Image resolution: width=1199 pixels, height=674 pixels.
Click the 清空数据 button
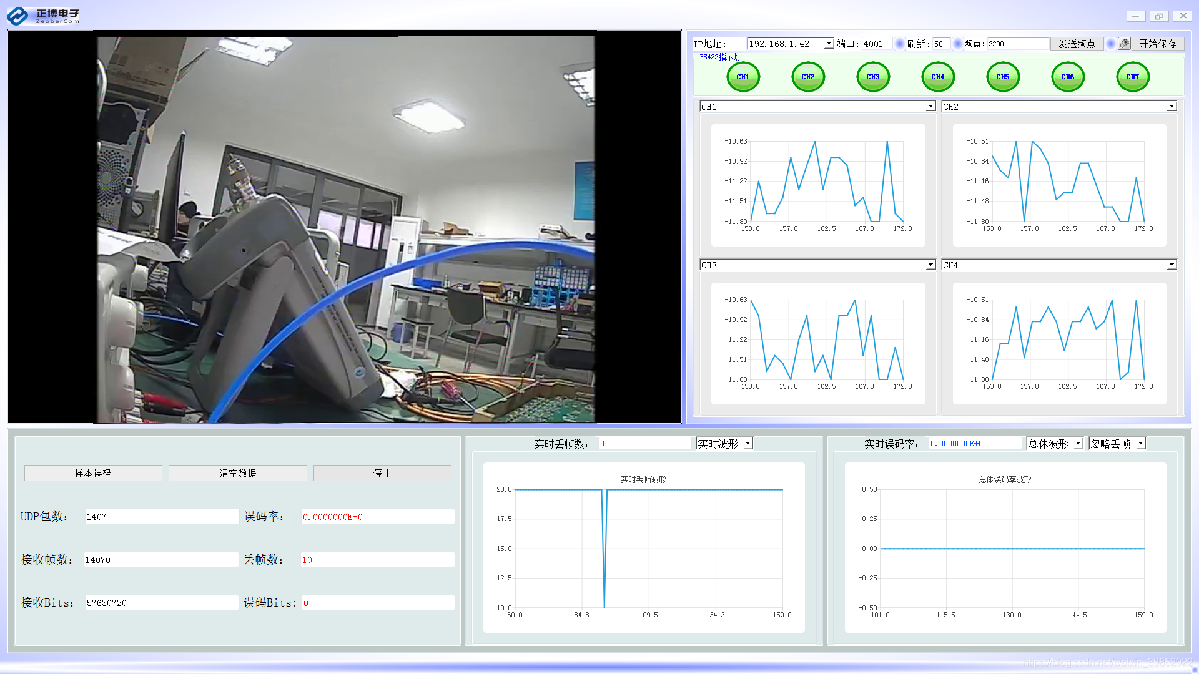(x=237, y=473)
